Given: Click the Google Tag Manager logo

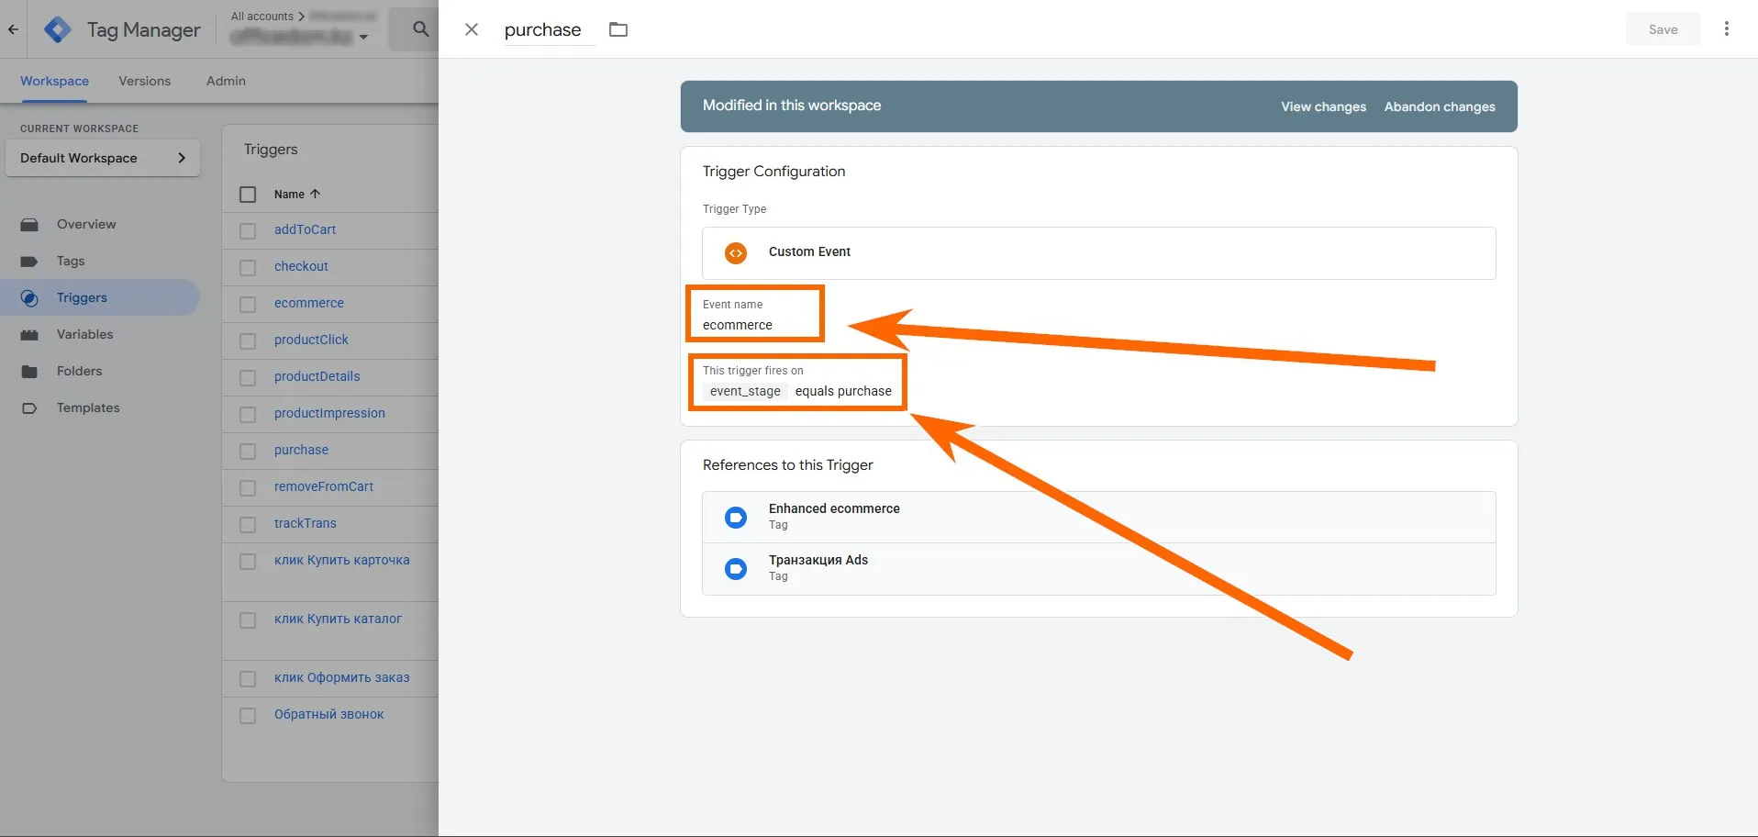Looking at the screenshot, I should point(57,29).
